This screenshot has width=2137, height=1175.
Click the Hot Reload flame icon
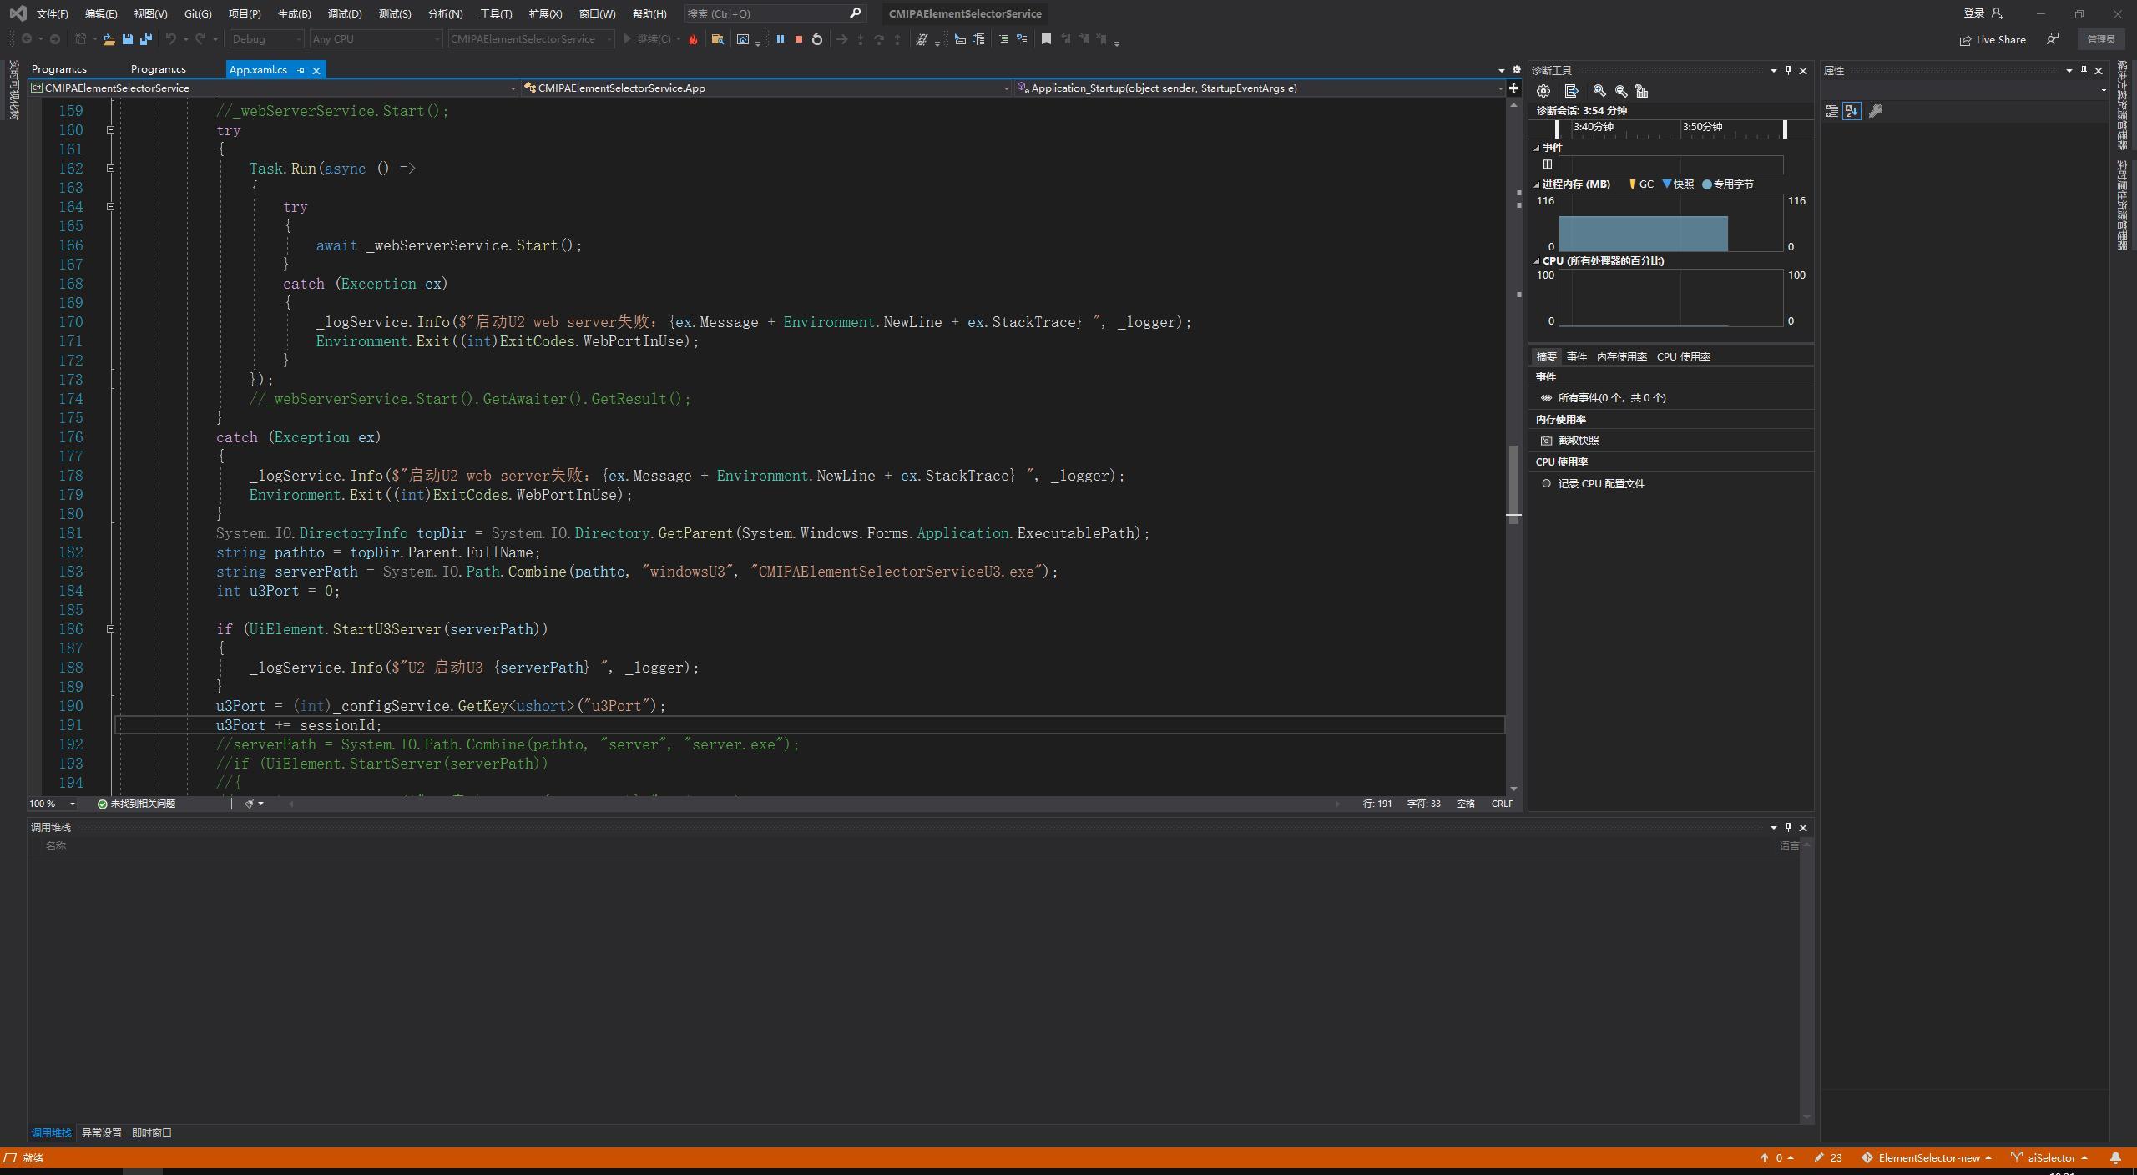693,39
